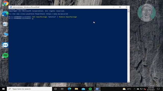The image size is (163, 91).
Task: Open Task View on the taskbar
Action: (x=62, y=89)
